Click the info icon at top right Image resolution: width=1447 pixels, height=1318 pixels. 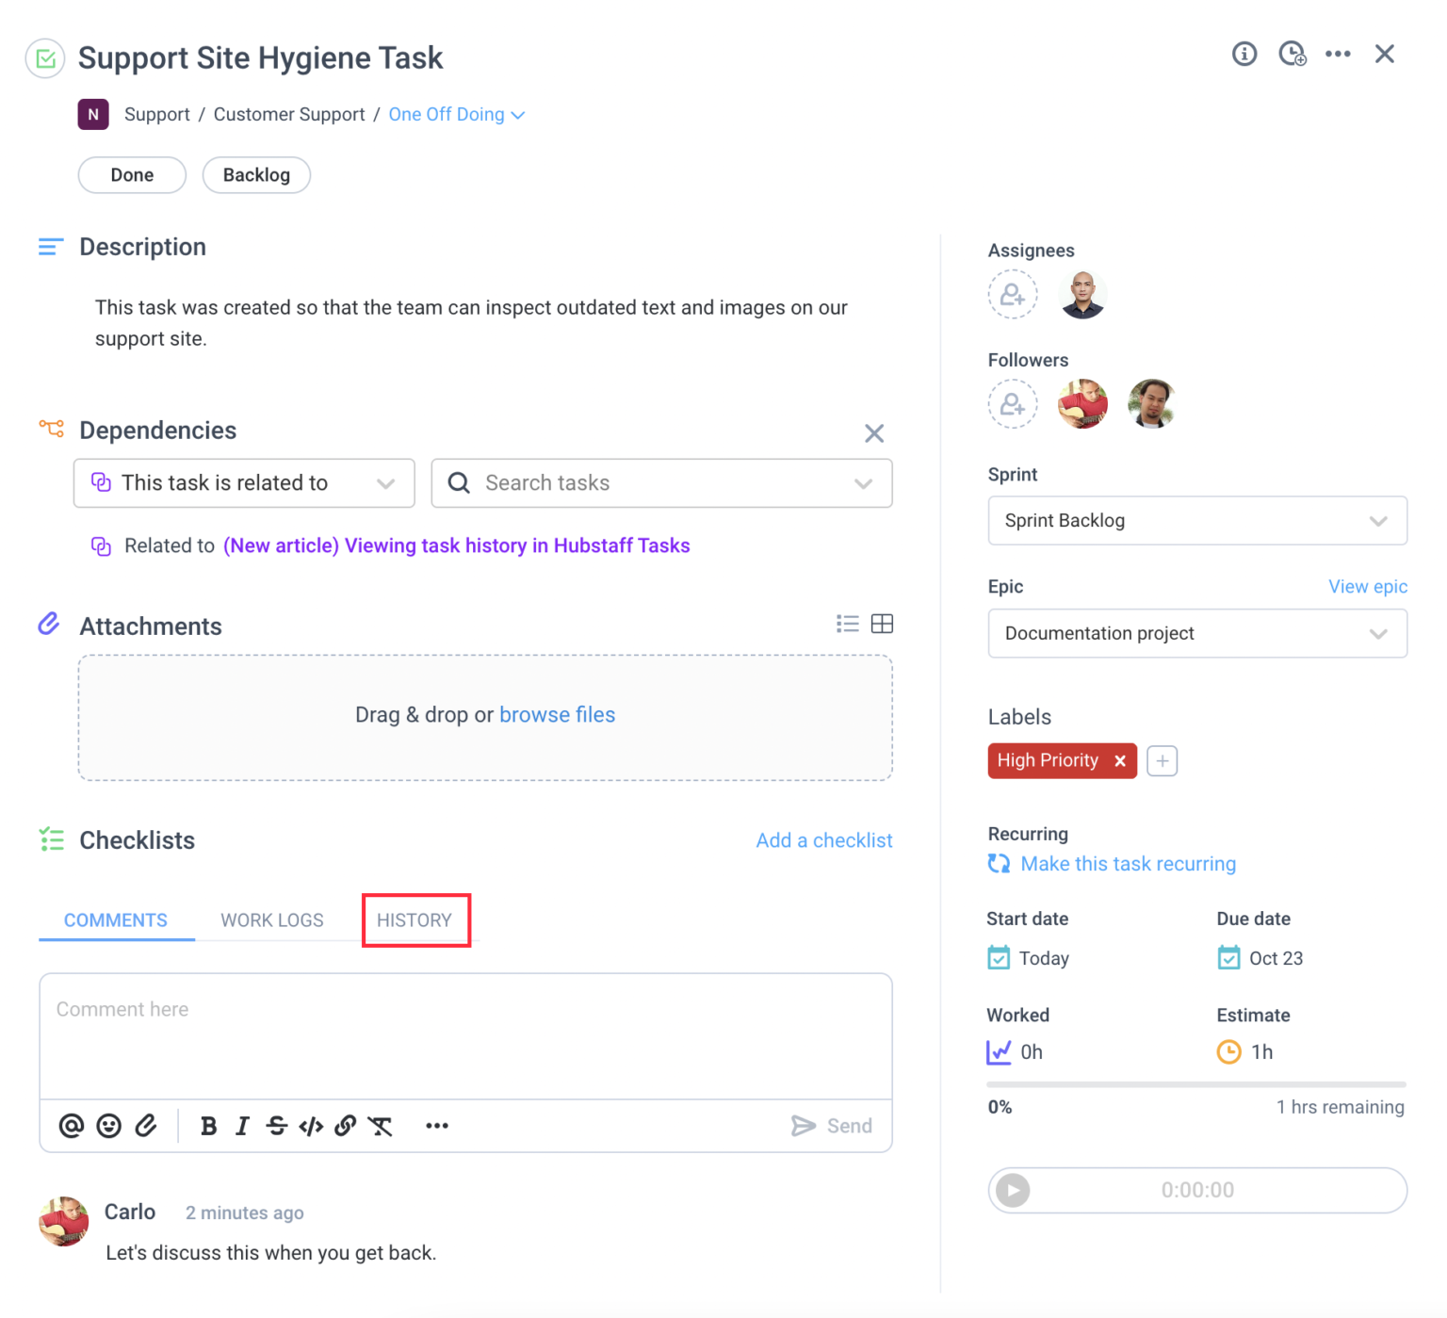point(1244,55)
